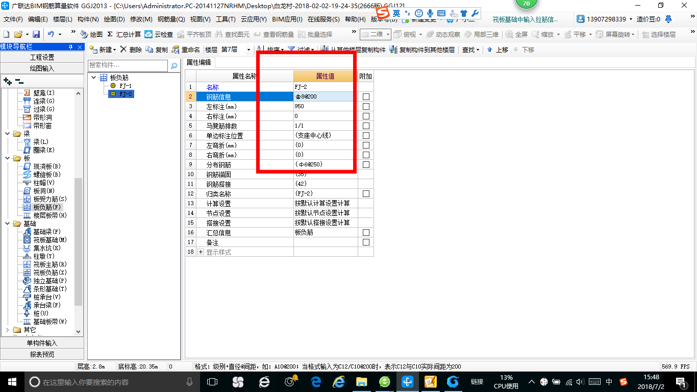
Task: Select 楼层板带(H) in the tree
Action: coord(50,215)
